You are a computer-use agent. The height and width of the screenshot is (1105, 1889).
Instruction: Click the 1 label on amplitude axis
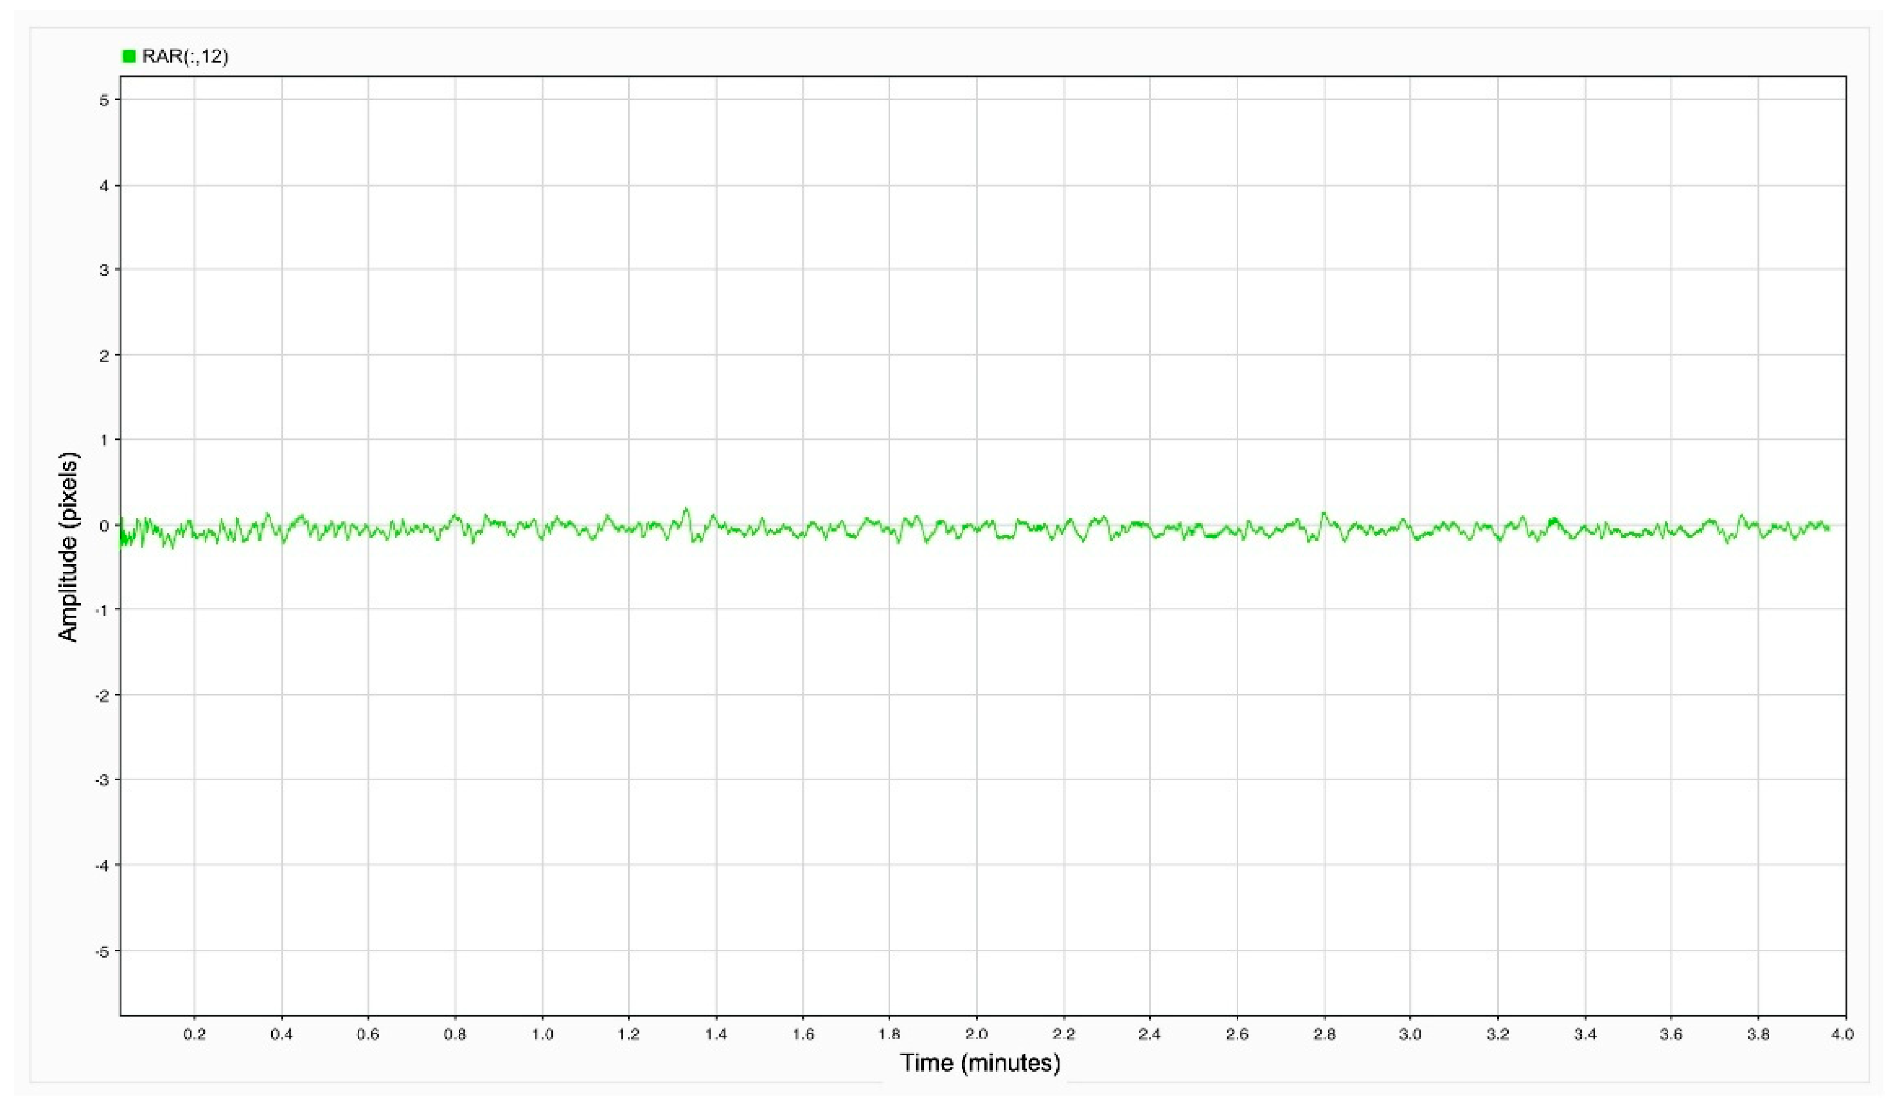click(105, 440)
